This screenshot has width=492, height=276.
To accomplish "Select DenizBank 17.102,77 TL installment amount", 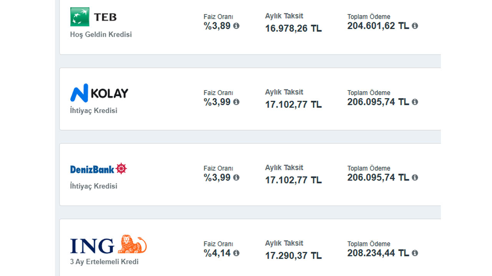I will (293, 180).
